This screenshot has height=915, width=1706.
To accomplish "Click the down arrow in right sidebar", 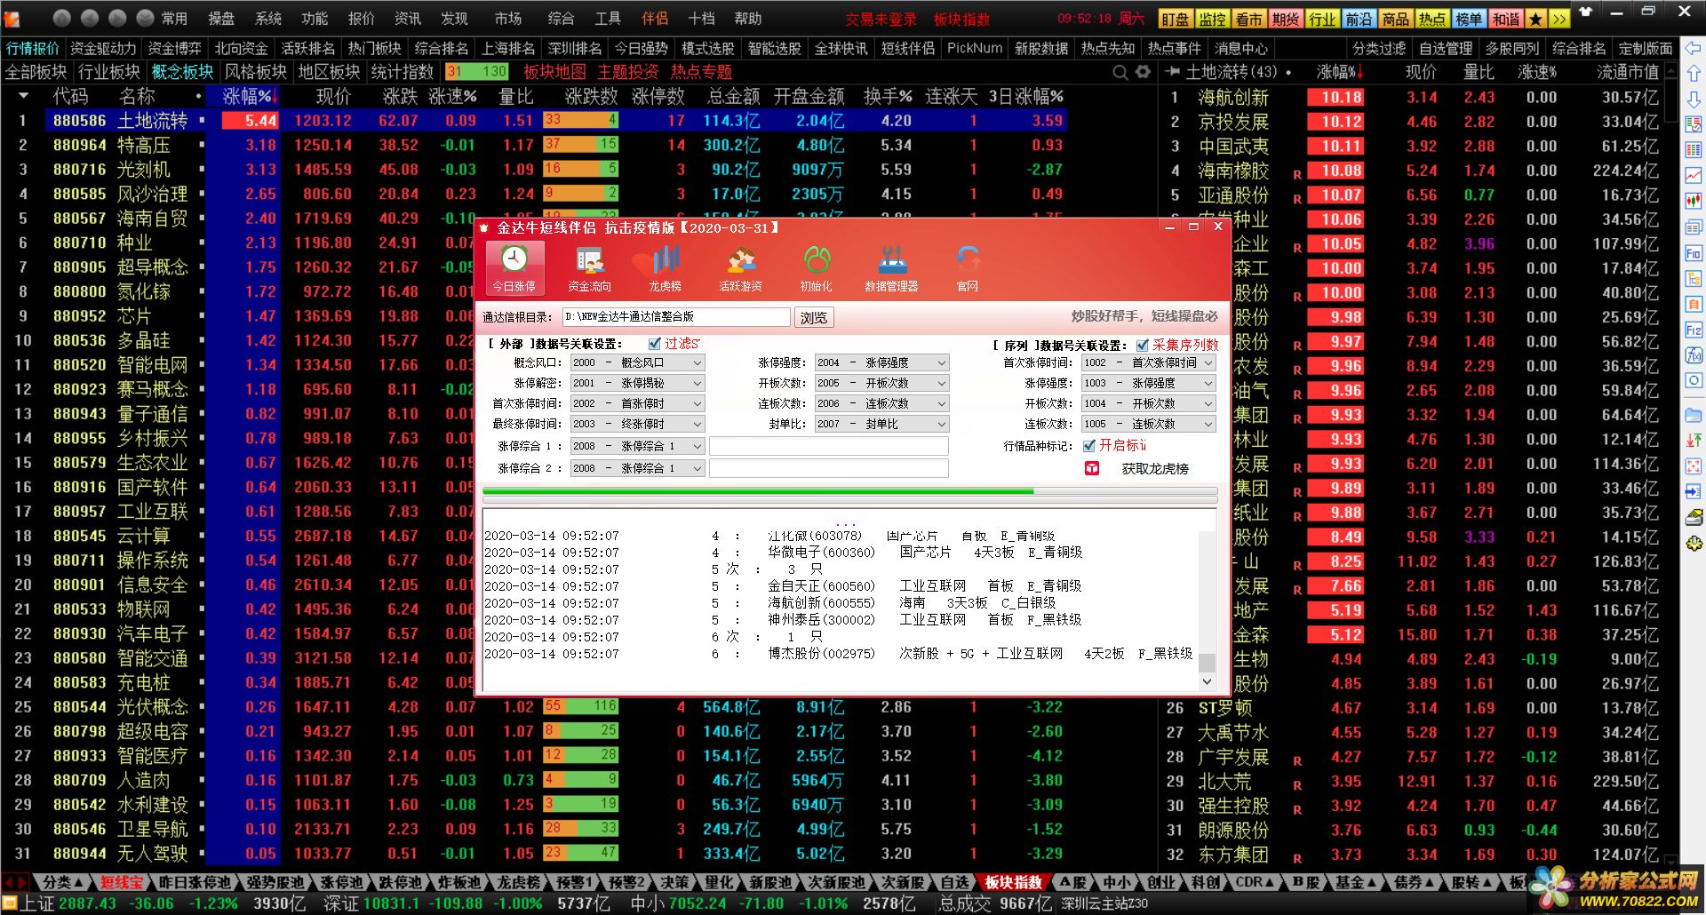I will 1694,99.
